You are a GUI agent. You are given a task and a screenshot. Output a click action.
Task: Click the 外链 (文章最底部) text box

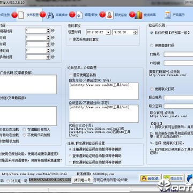point(28,116)
